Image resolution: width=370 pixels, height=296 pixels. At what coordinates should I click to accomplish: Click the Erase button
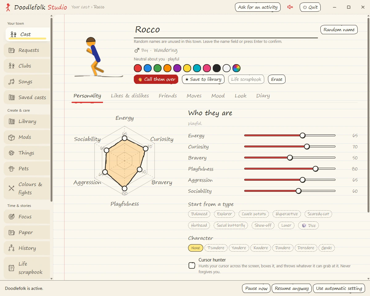click(277, 79)
